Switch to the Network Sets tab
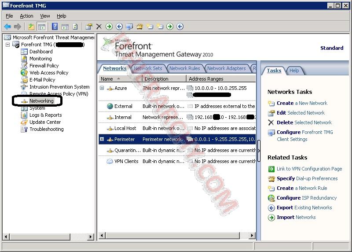This screenshot has height=252, width=352. pos(148,68)
